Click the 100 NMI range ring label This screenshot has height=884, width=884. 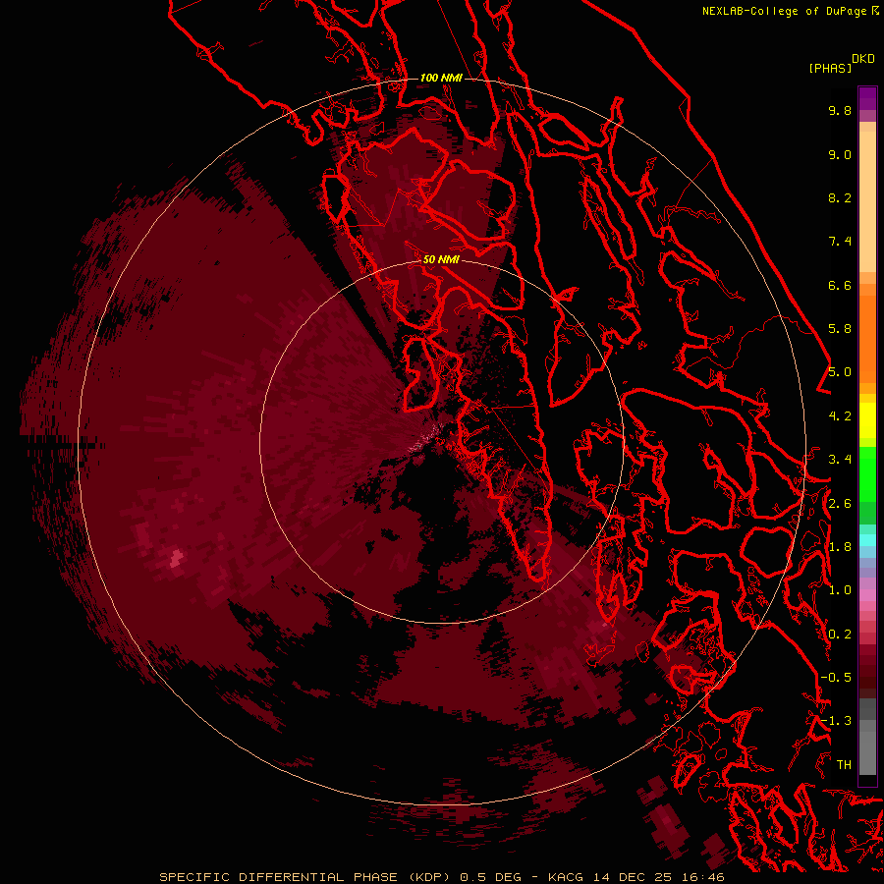441,78
